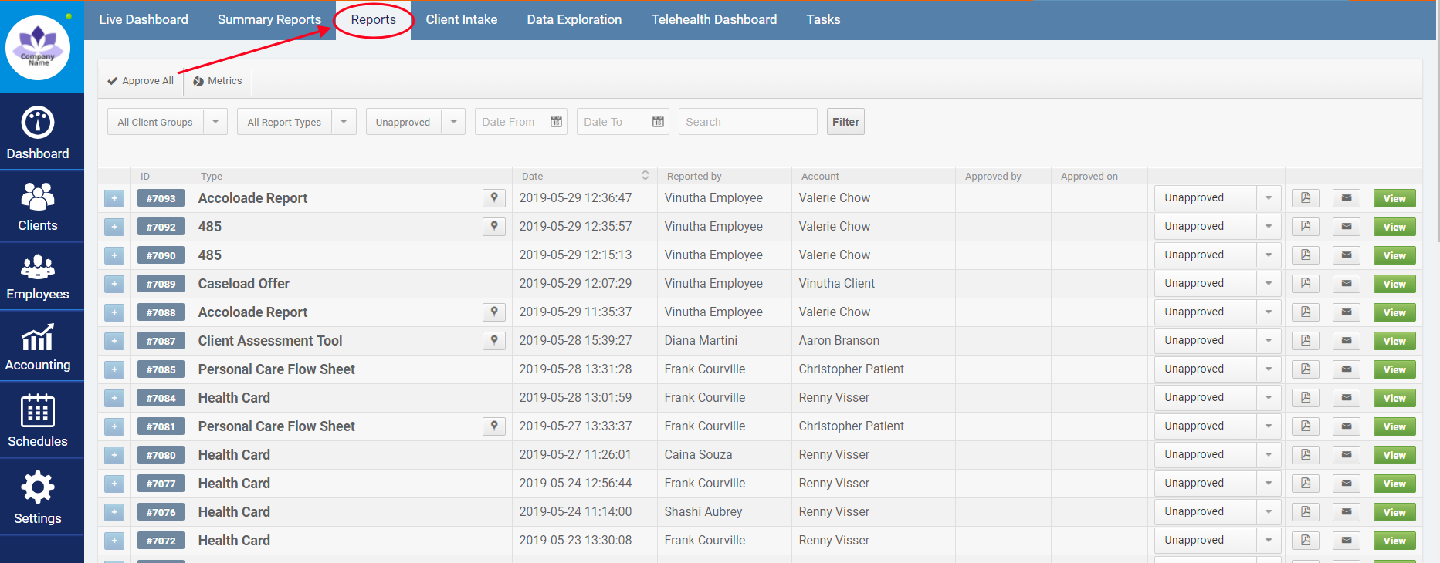The image size is (1440, 563).
Task: Open the Employees sidebar icon
Action: coord(38,277)
